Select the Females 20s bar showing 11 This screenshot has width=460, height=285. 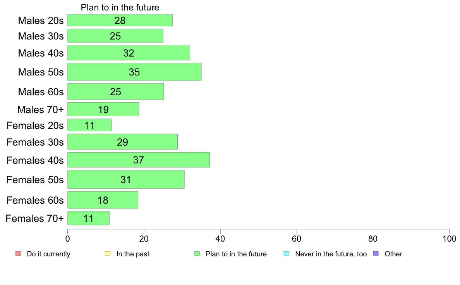(89, 125)
